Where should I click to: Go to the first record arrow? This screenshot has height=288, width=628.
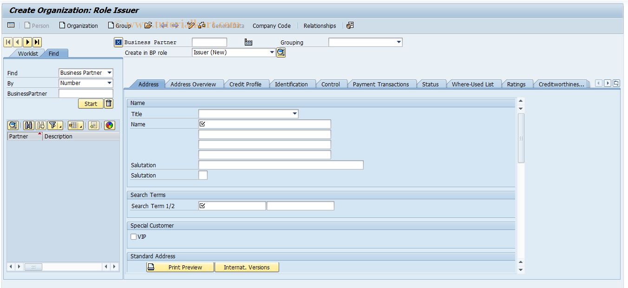coord(8,42)
